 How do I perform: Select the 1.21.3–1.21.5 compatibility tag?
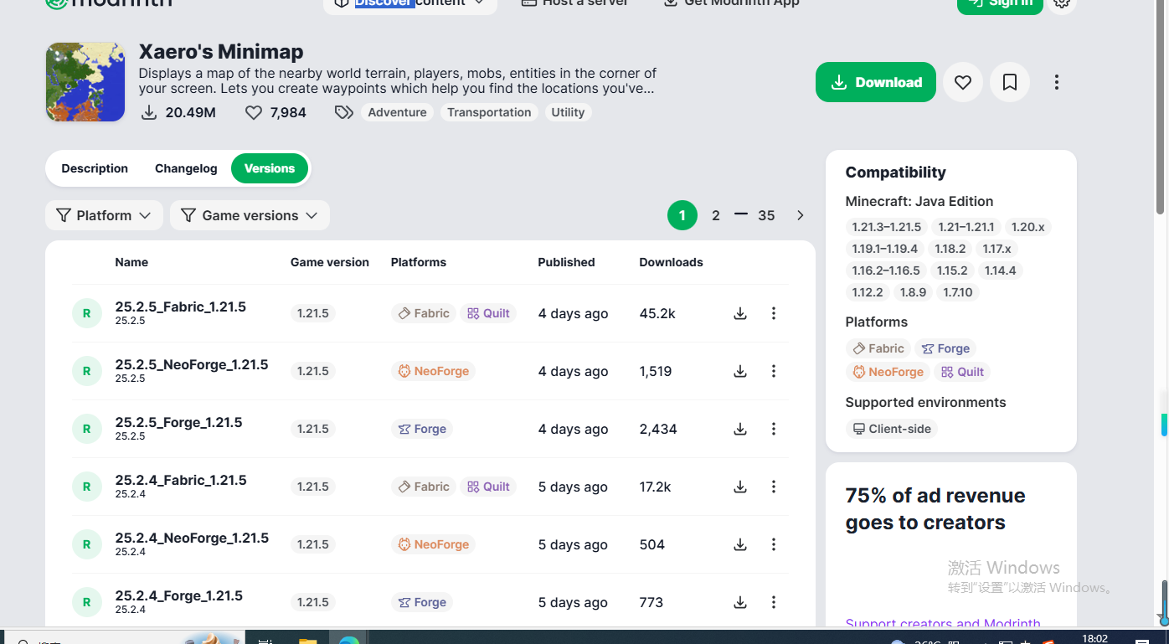click(x=886, y=227)
